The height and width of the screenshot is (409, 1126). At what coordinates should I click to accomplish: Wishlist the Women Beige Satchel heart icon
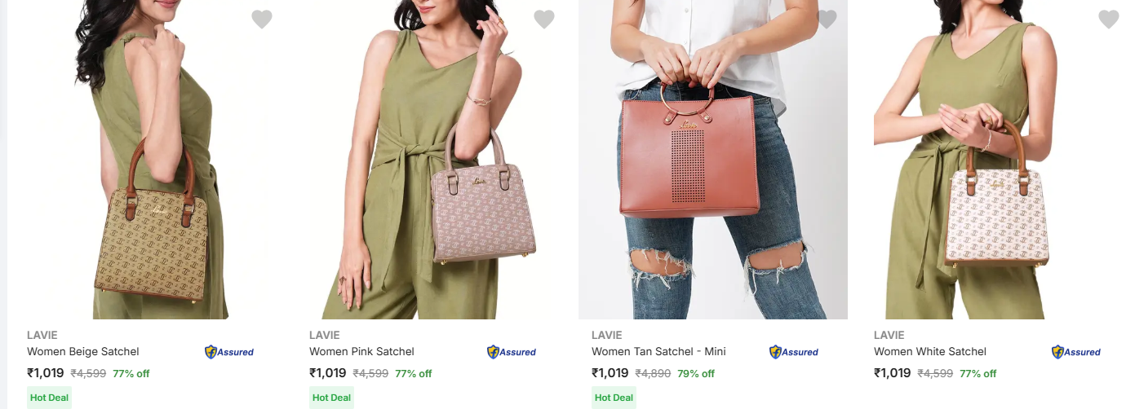tap(262, 19)
